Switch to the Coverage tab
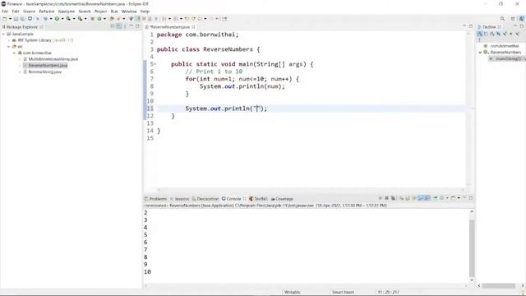Viewport: 526px width, 296px height. pyautogui.click(x=282, y=199)
